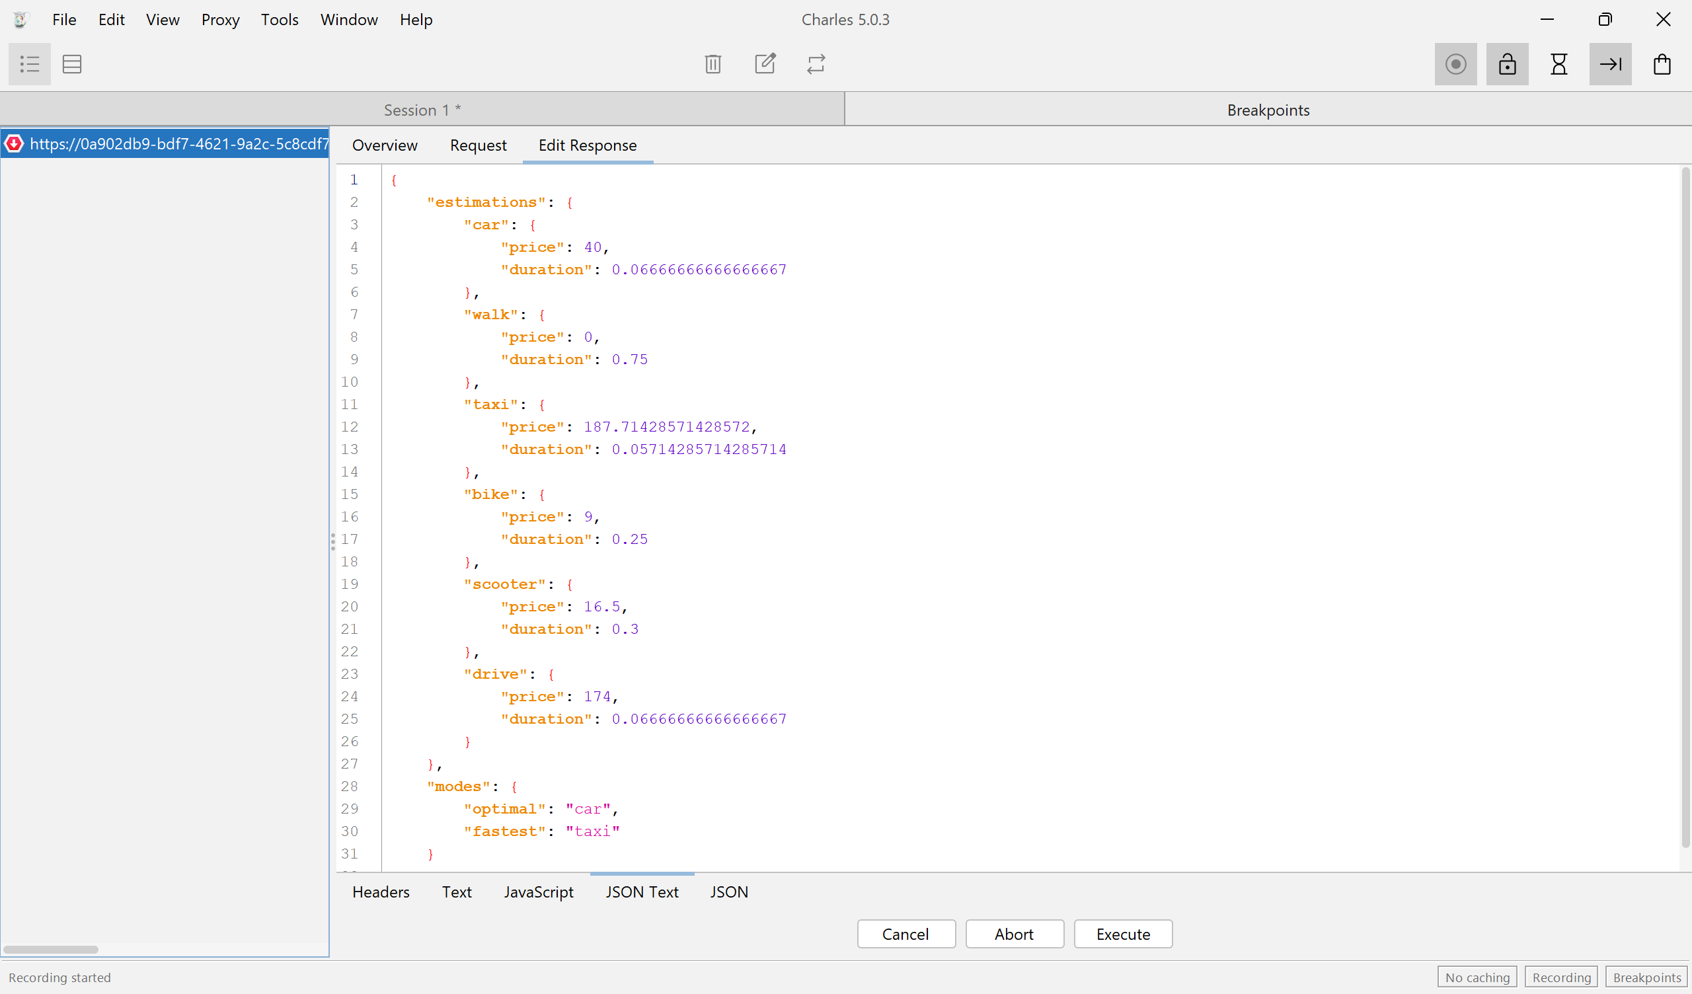Open the Proxy menu
Screen dimensions: 1692x994
coord(220,19)
